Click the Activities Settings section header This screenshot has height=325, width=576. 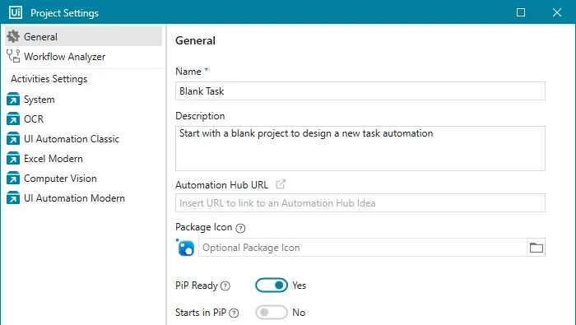[49, 79]
